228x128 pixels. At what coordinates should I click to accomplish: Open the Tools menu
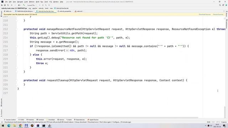[x=46, y=2]
